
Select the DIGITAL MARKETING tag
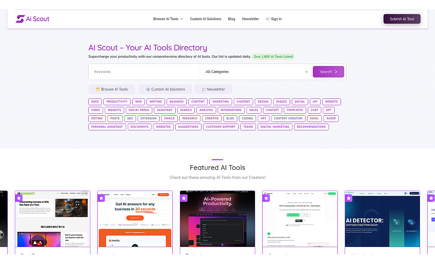pyautogui.click(x=275, y=127)
